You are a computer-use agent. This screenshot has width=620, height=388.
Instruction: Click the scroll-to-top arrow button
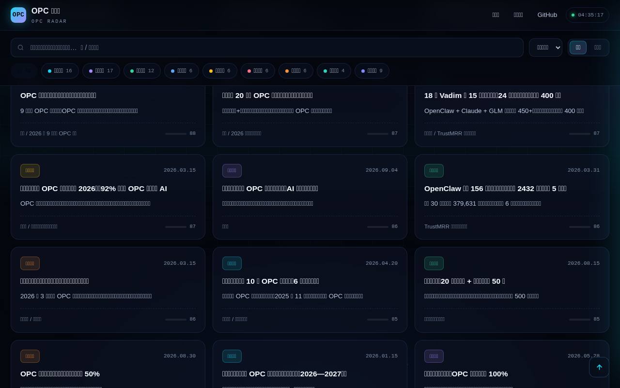coord(599,367)
